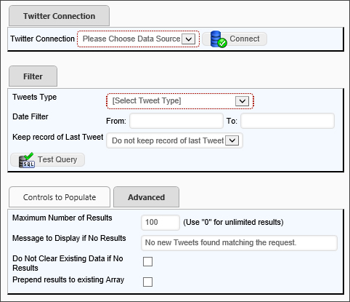Screen dimensions: 350x302
Task: Click the 'Tweets Type' label
Action: point(35,97)
